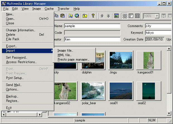Select the kangaroo01 thumbnail image
173x124 pixels.
click(149, 60)
